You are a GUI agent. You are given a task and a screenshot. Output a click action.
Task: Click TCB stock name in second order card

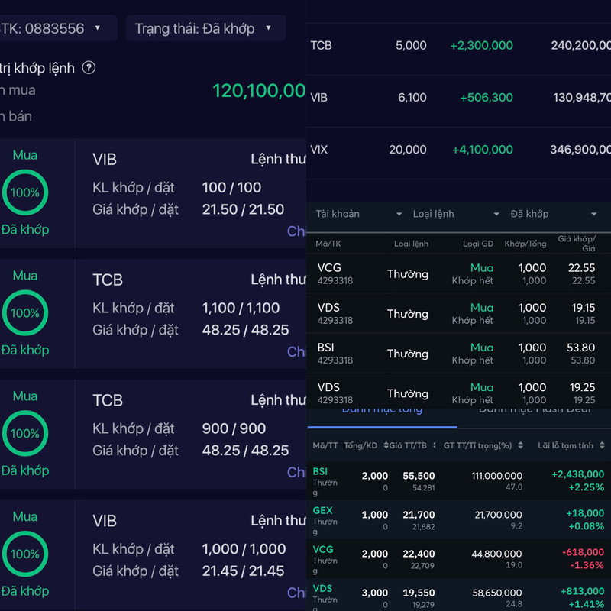(x=108, y=280)
